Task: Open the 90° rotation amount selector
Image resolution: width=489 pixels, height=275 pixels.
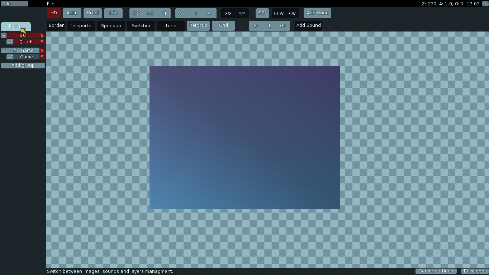Action: [x=262, y=13]
